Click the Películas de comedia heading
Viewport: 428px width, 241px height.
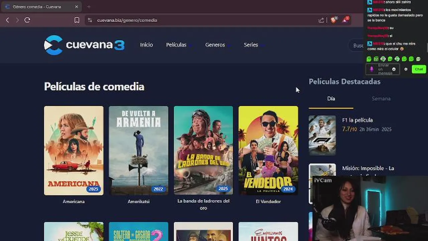tap(94, 87)
